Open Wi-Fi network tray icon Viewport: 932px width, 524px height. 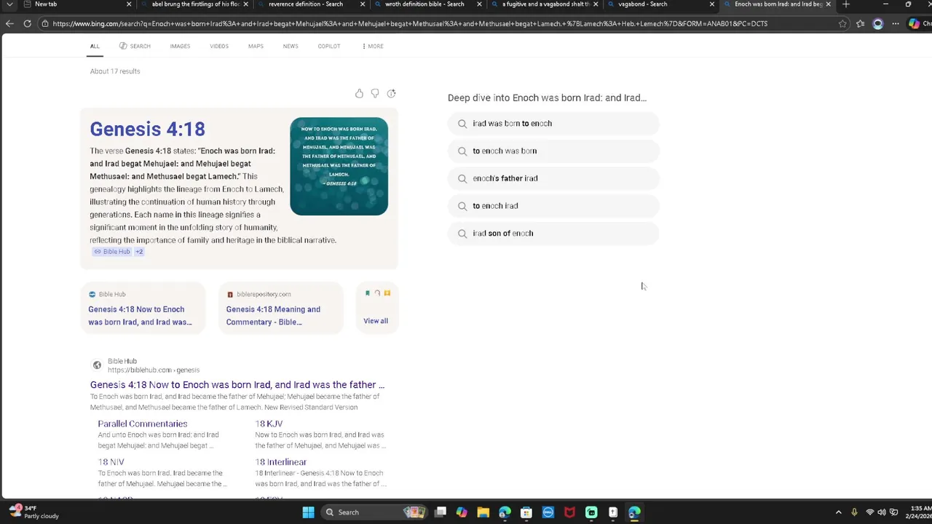click(x=869, y=512)
